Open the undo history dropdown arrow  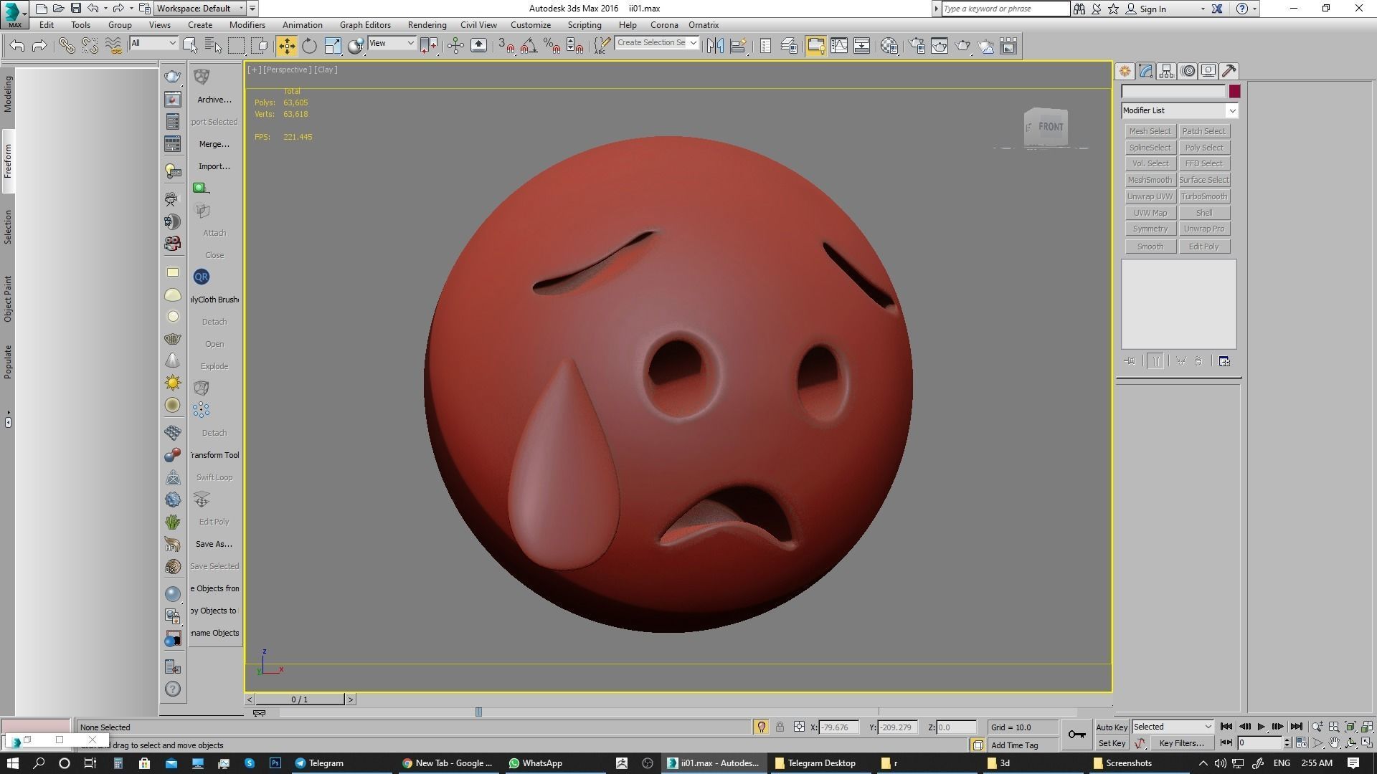(x=105, y=9)
